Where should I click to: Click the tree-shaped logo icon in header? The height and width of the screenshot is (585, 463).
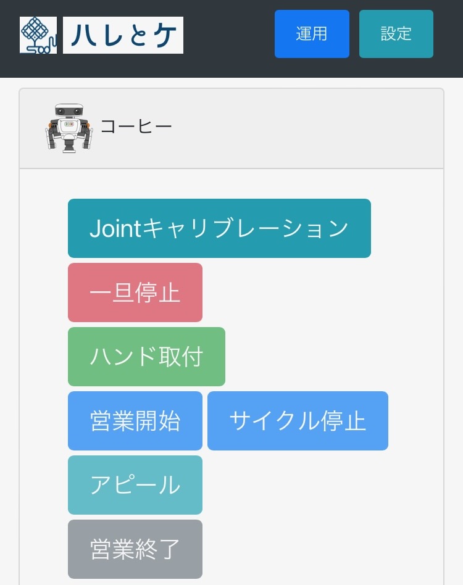38,35
